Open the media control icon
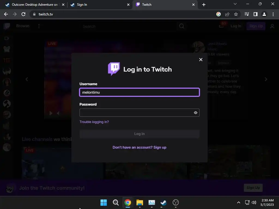The width and height of the screenshot is (279, 209). pos(247,14)
